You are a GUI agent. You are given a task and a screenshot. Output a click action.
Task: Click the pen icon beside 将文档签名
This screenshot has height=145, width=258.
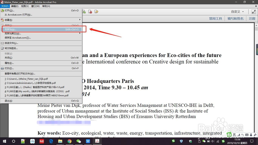[3, 48]
